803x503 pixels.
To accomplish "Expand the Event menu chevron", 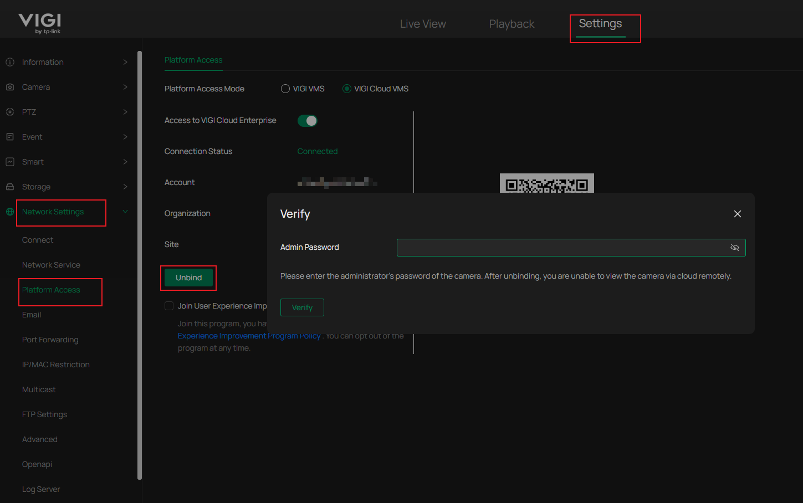I will [x=125, y=137].
